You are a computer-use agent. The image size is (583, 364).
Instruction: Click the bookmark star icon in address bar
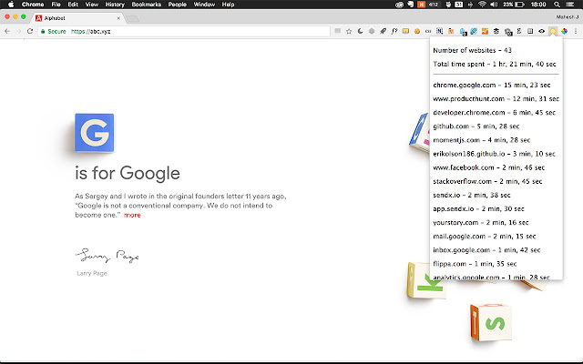tap(349, 31)
